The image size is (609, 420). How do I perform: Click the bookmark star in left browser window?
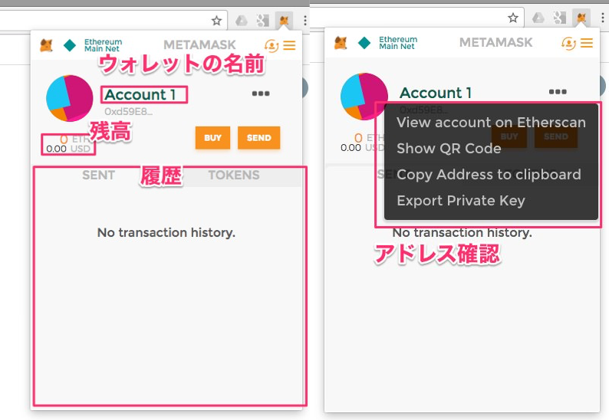point(216,20)
